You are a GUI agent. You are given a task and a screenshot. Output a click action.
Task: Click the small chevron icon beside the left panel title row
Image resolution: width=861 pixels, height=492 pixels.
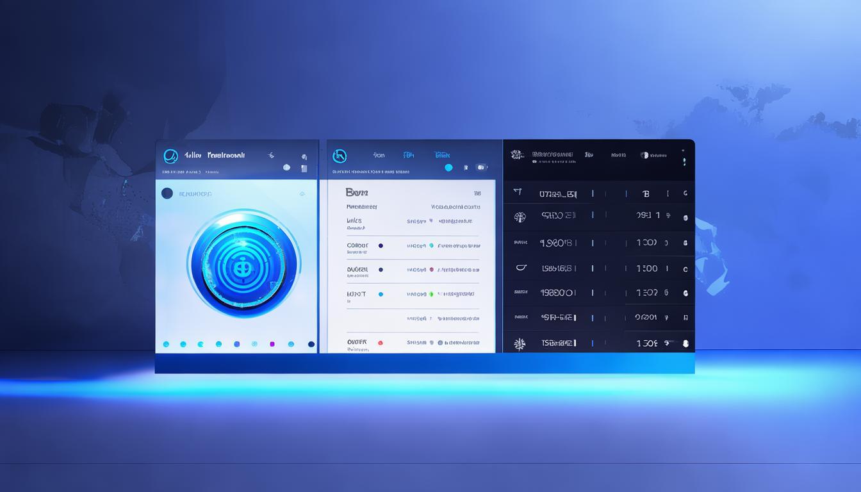click(302, 193)
